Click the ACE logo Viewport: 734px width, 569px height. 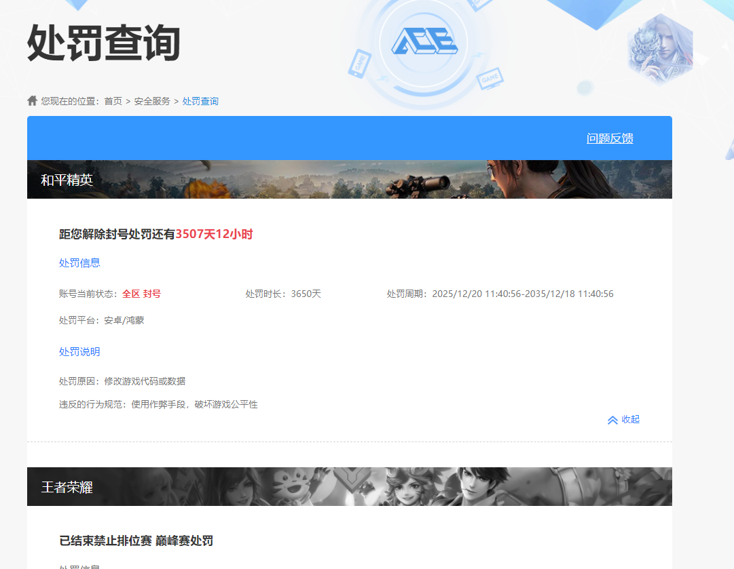[424, 42]
